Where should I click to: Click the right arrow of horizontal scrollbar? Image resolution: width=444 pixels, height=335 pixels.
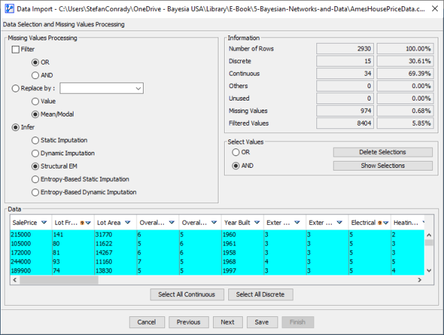420,280
